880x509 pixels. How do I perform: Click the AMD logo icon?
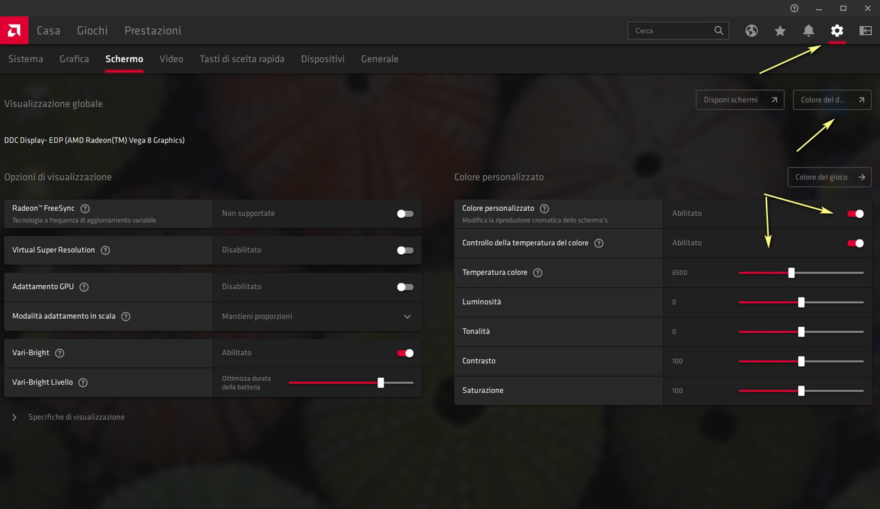pos(14,30)
